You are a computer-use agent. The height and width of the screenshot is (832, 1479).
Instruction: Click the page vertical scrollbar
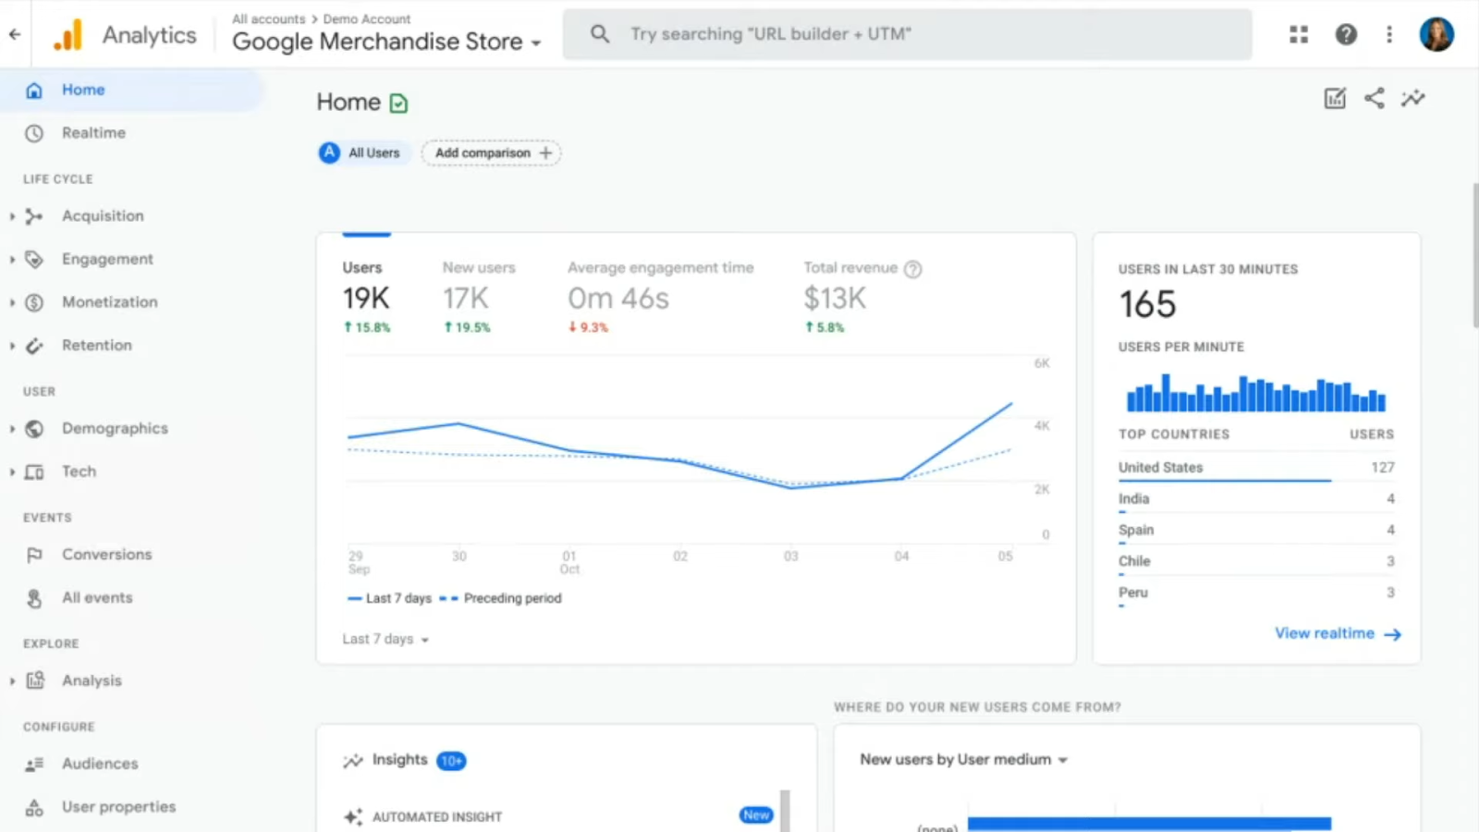coord(1474,255)
